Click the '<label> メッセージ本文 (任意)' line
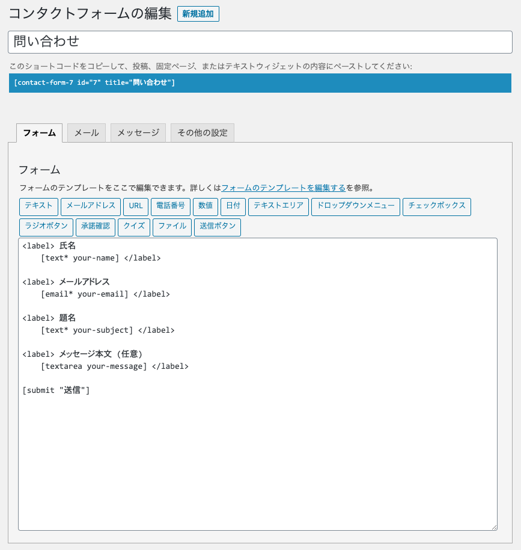Viewport: 521px width, 550px height. point(82,354)
